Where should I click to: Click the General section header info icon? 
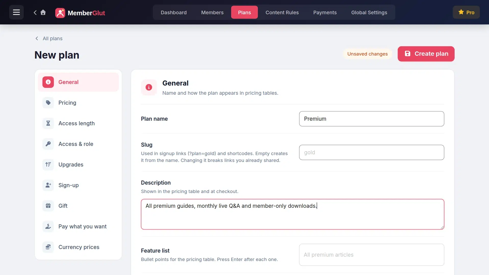coord(149,87)
